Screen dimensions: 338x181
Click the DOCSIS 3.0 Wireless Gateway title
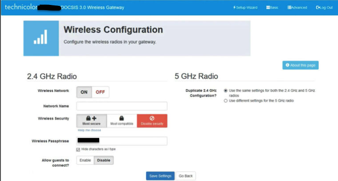(x=92, y=8)
